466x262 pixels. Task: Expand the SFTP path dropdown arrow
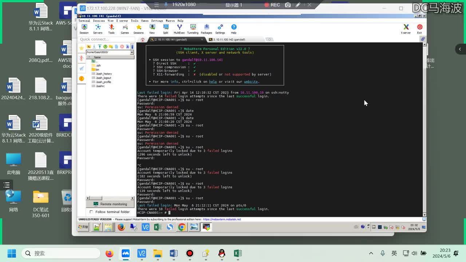132,52
